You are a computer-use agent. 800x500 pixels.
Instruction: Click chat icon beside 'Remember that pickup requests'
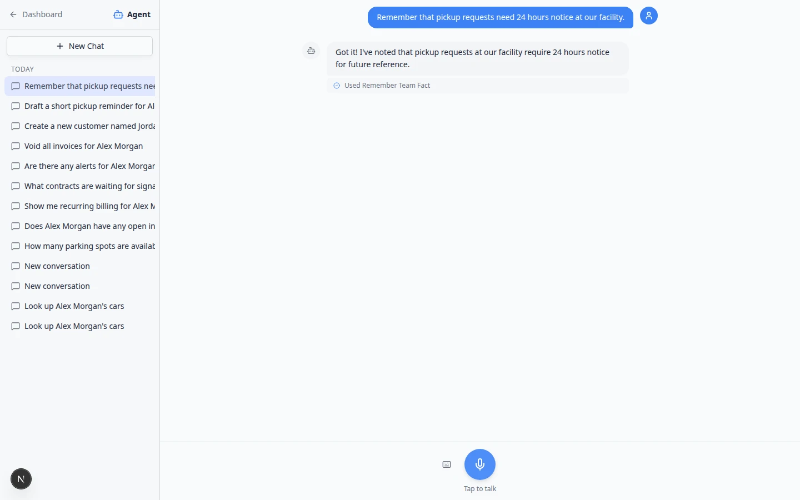16,86
